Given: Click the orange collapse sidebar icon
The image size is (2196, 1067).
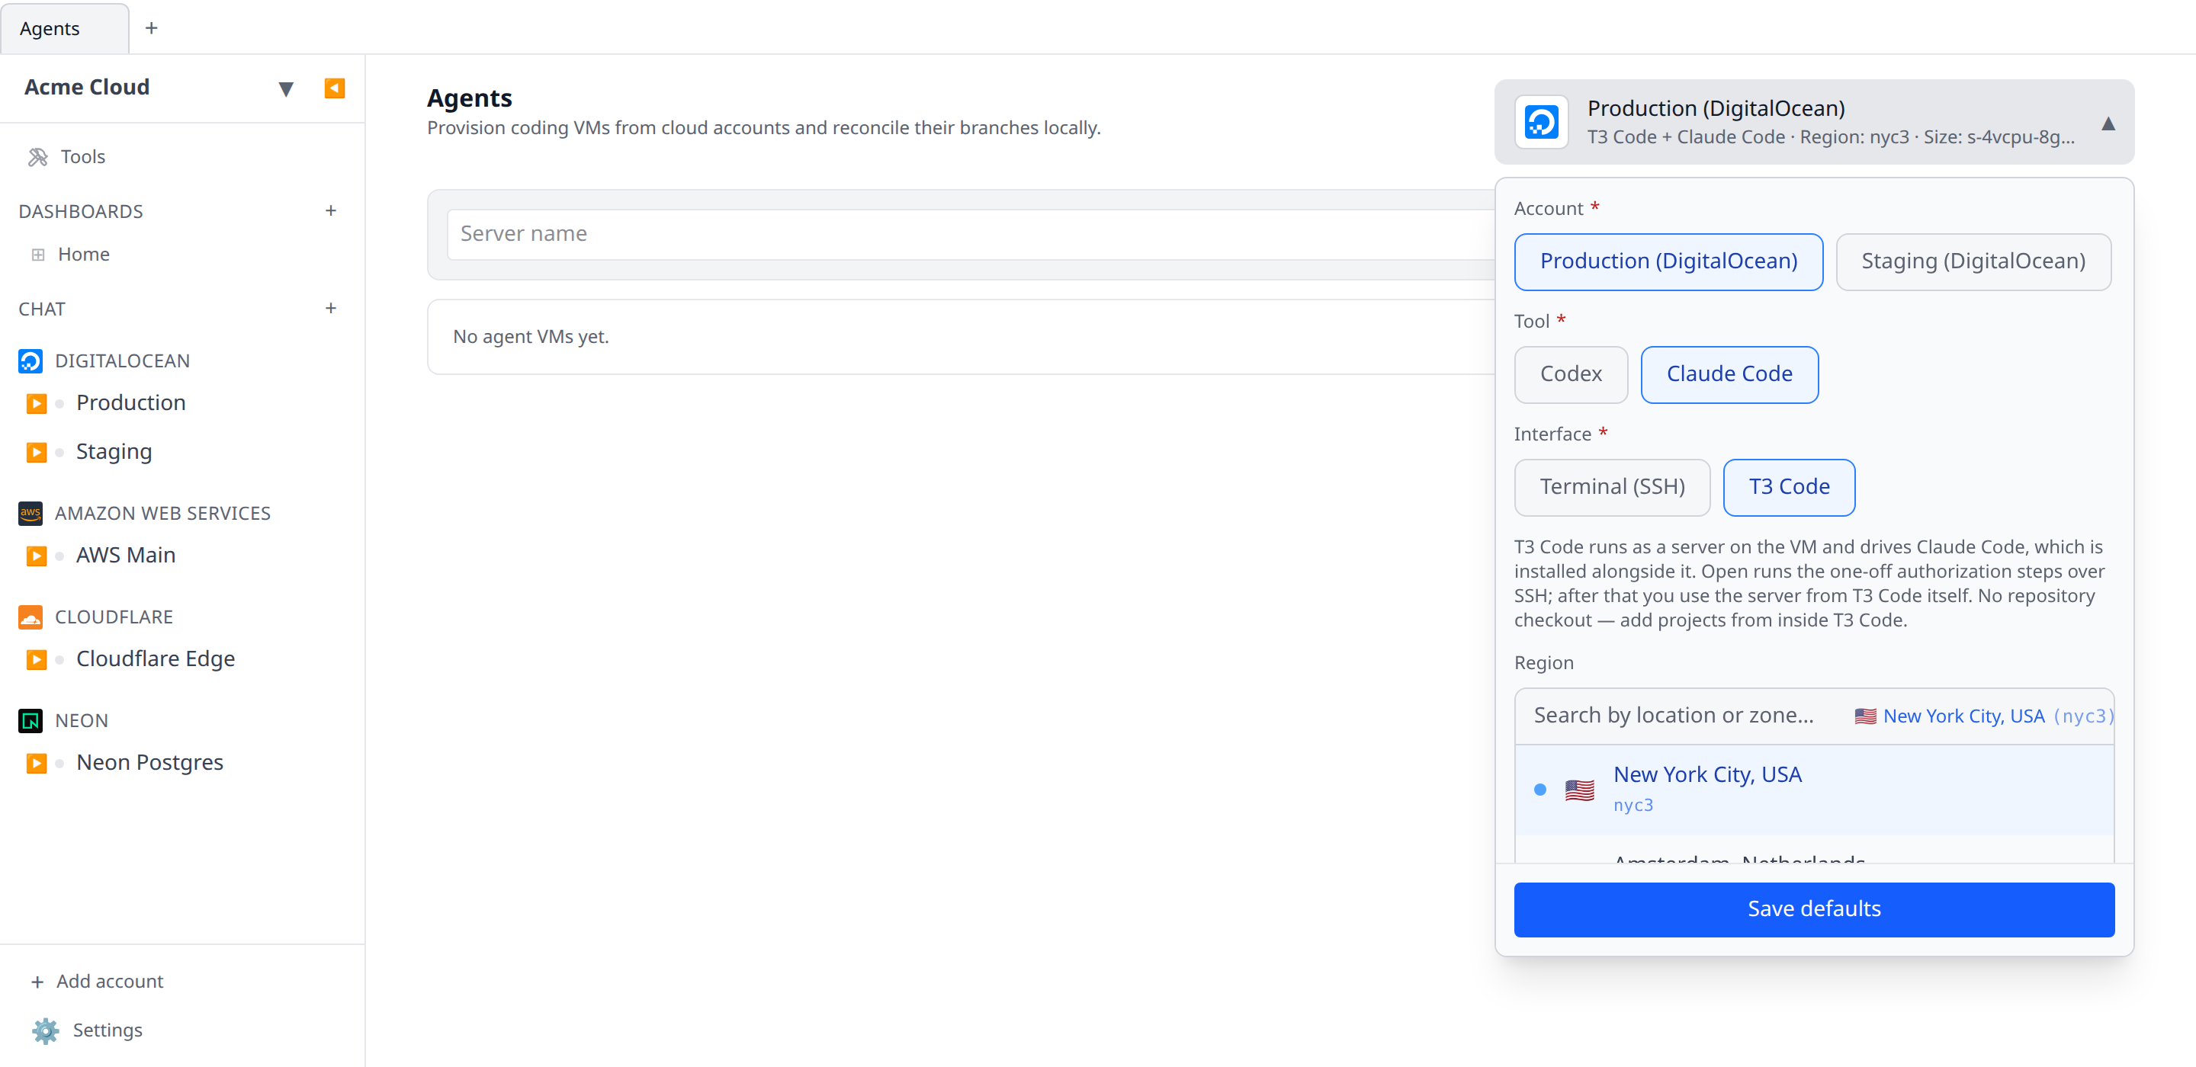Looking at the screenshot, I should point(334,88).
